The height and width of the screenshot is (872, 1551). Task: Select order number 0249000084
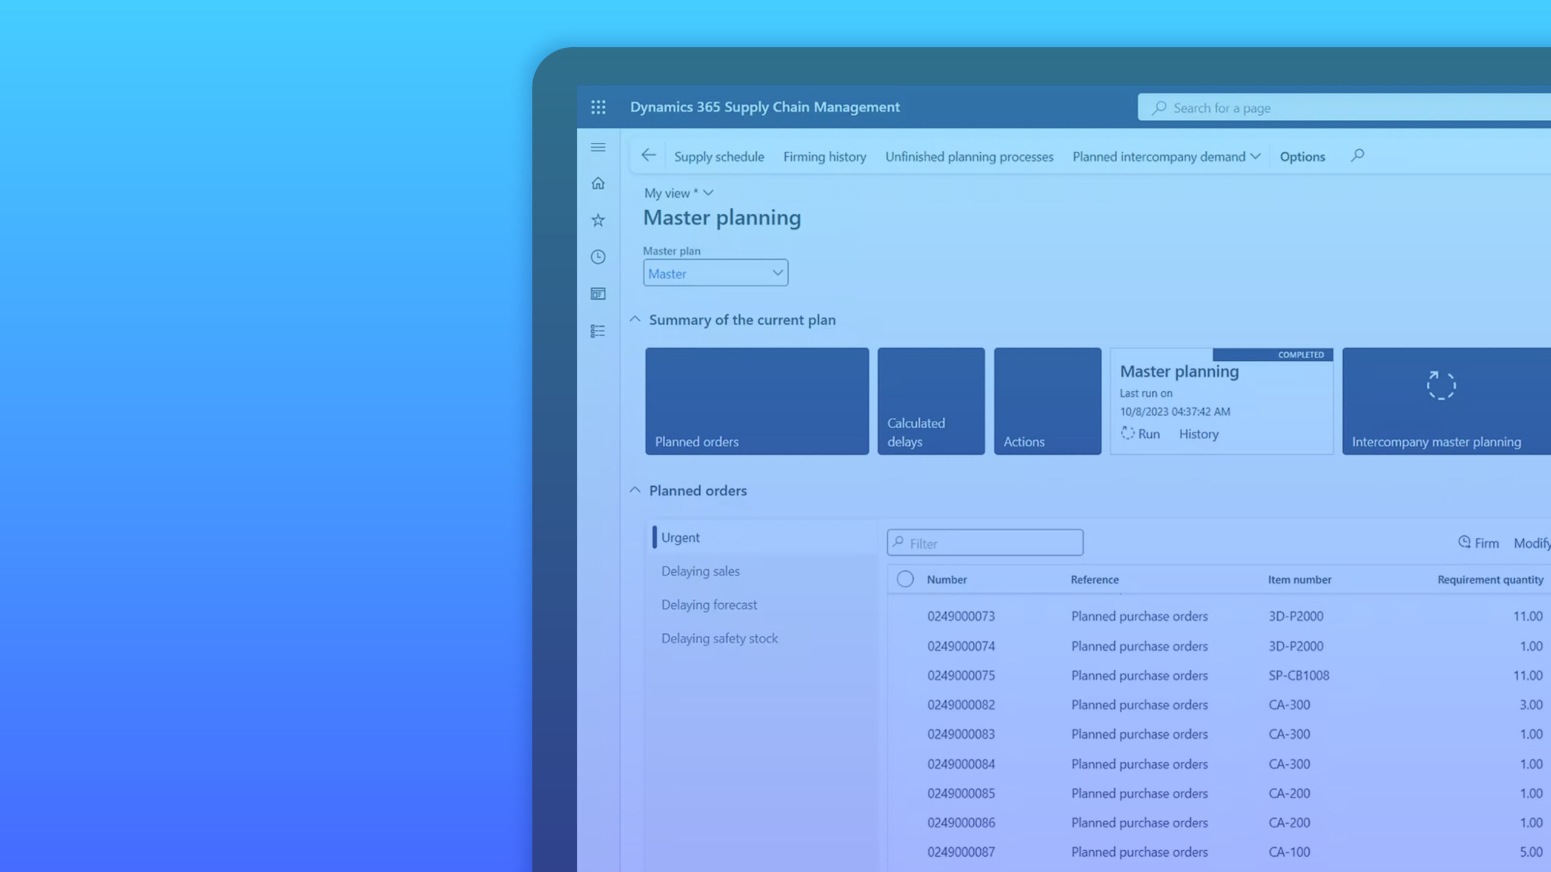coord(961,764)
